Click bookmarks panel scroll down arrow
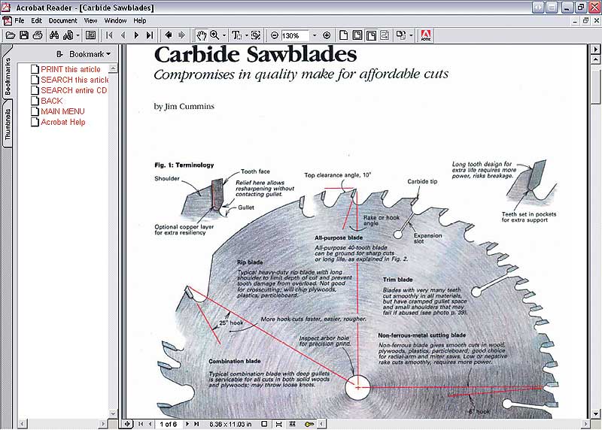Image resolution: width=602 pixels, height=430 pixels. point(113,413)
